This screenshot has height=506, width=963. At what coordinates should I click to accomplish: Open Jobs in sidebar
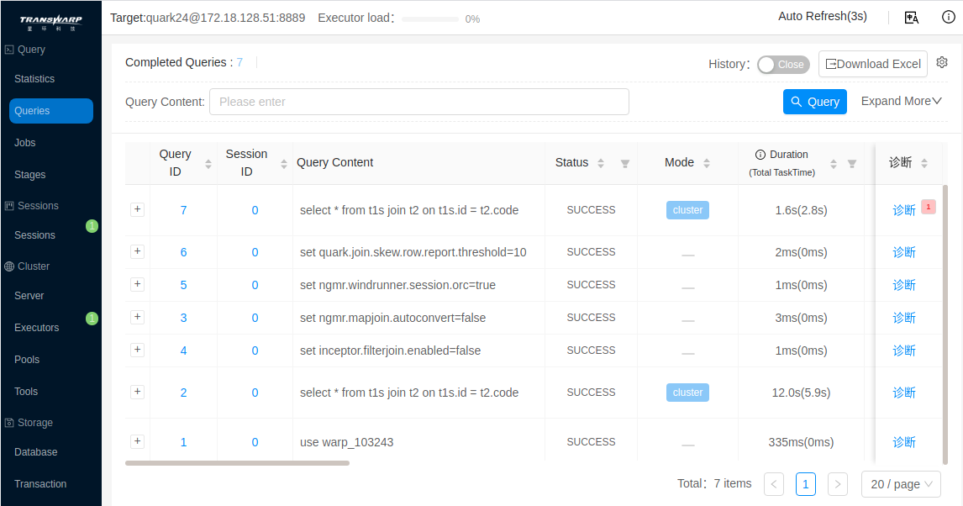[x=25, y=142]
